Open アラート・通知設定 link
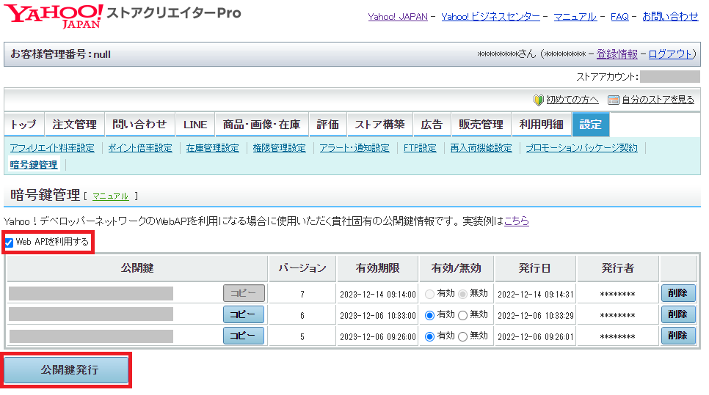 coord(354,148)
